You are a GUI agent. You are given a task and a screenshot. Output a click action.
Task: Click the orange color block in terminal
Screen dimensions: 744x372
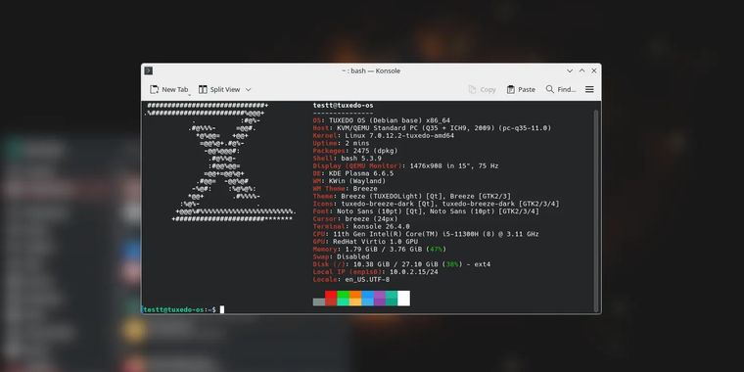click(x=355, y=299)
